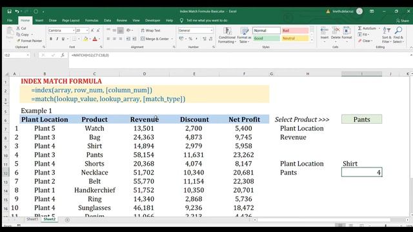Open the Cambria font name dropdown
This screenshot has width=413, height=232.
(74, 30)
